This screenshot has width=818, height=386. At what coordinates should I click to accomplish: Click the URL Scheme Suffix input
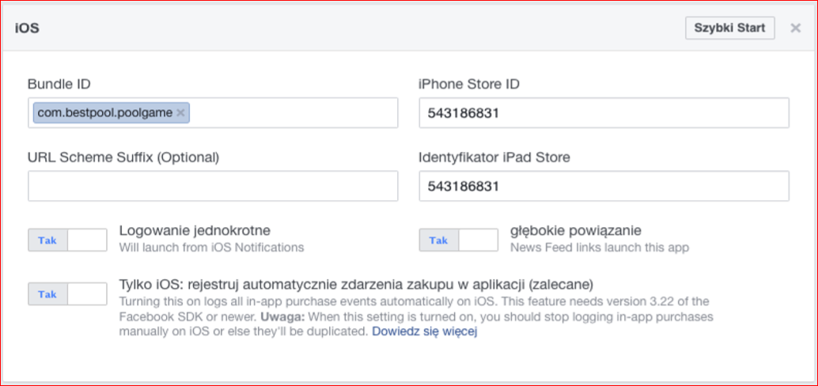click(213, 186)
